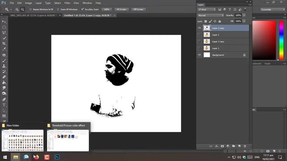The width and height of the screenshot is (287, 161).
Task: Toggle layer filtering switch on/off
Action: pyautogui.click(x=245, y=9)
